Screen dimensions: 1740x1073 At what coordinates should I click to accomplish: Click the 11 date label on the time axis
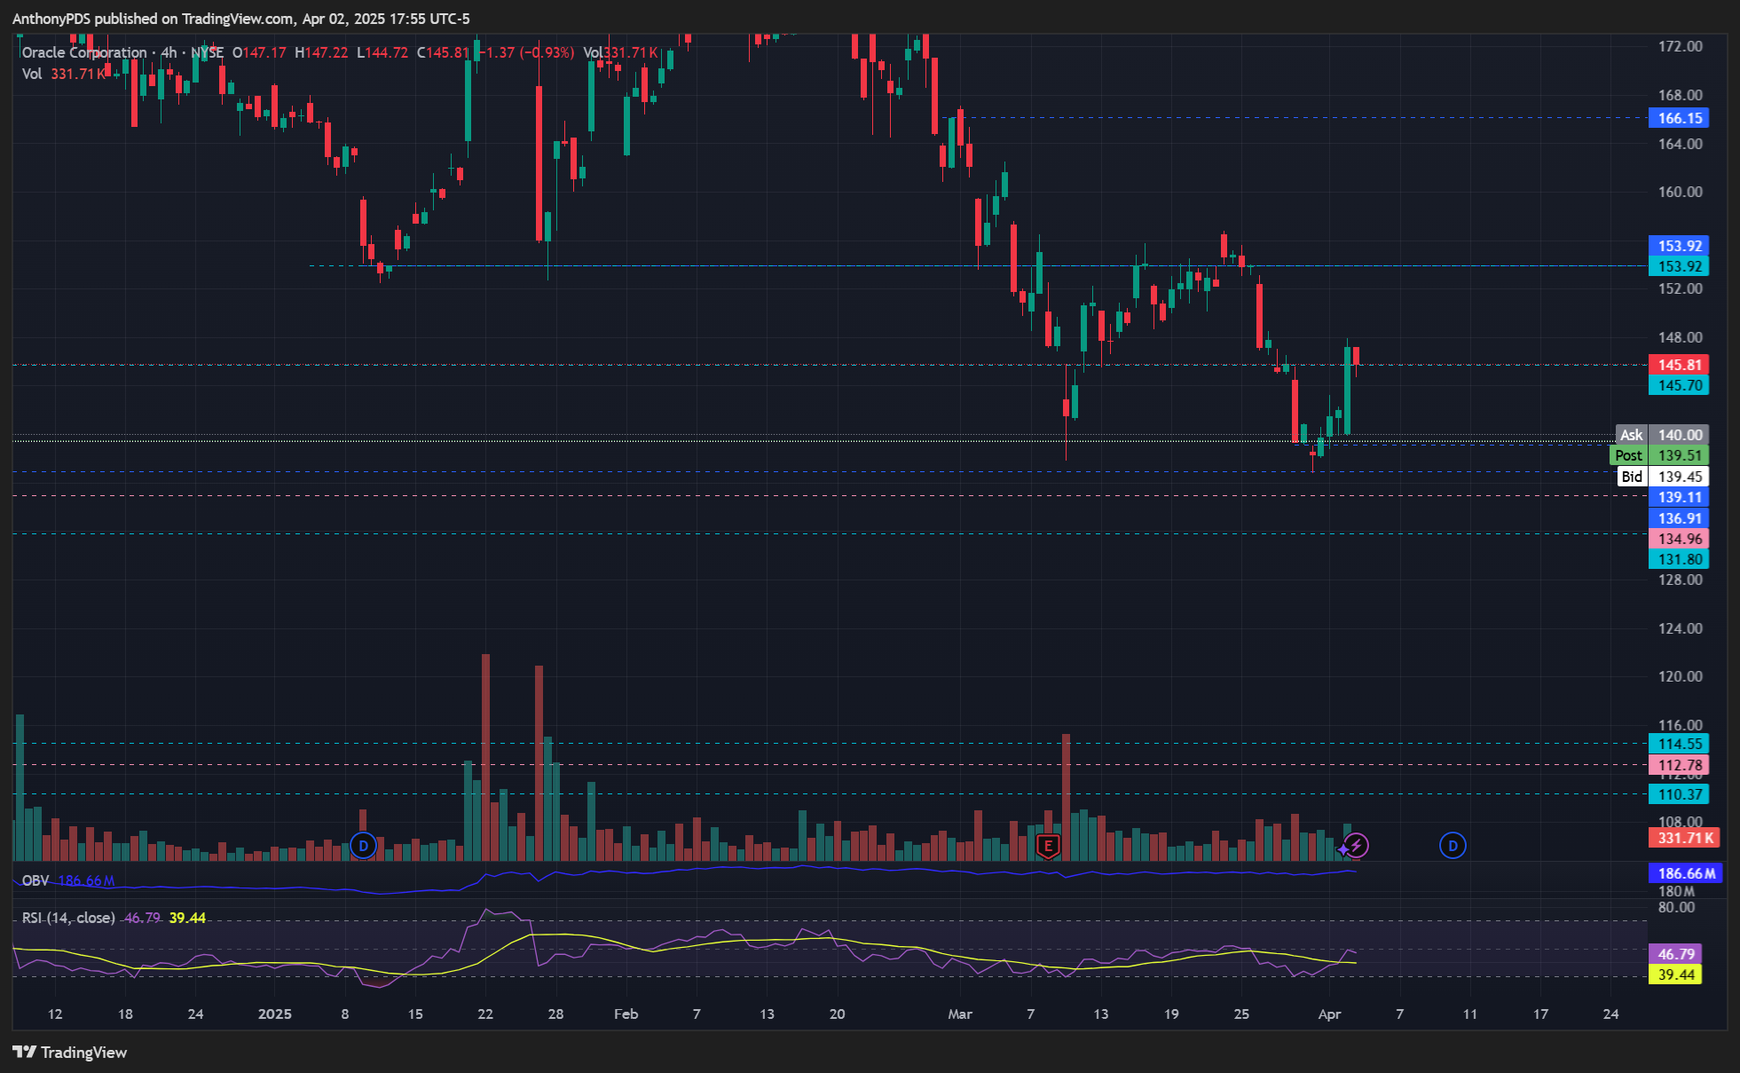pyautogui.click(x=1470, y=1014)
